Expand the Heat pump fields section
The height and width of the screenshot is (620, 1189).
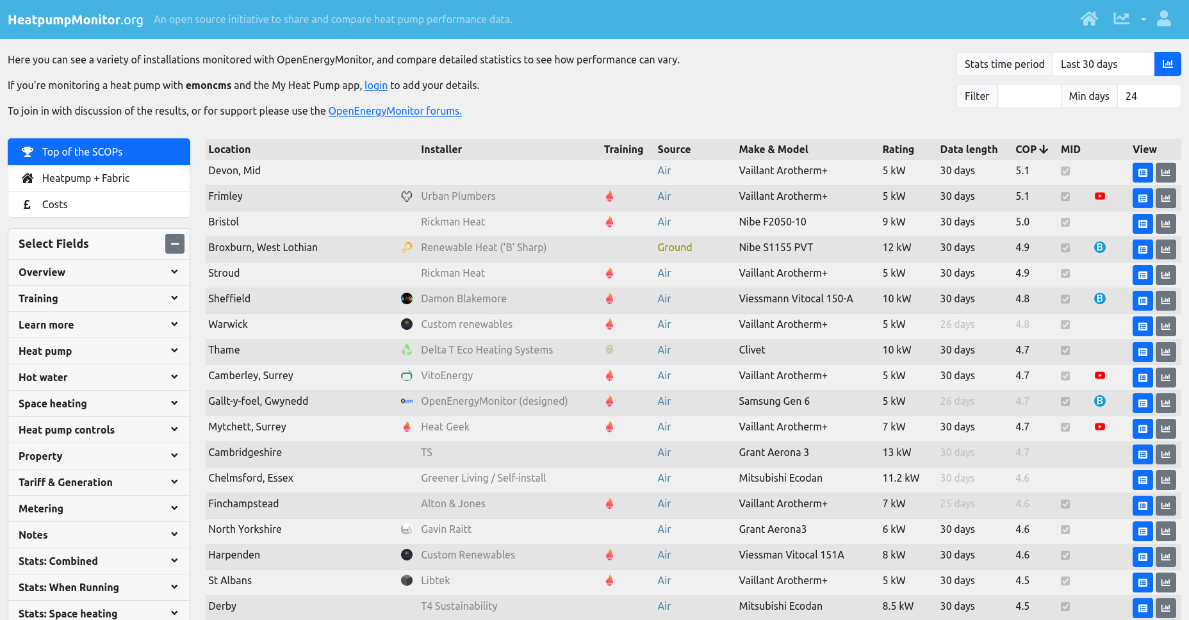click(x=99, y=351)
